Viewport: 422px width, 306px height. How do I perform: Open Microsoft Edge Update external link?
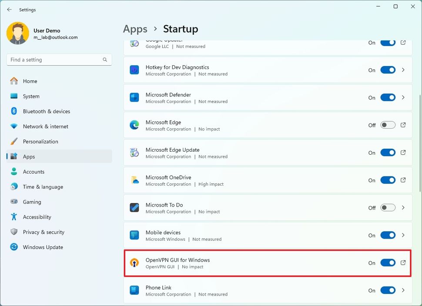(403, 153)
